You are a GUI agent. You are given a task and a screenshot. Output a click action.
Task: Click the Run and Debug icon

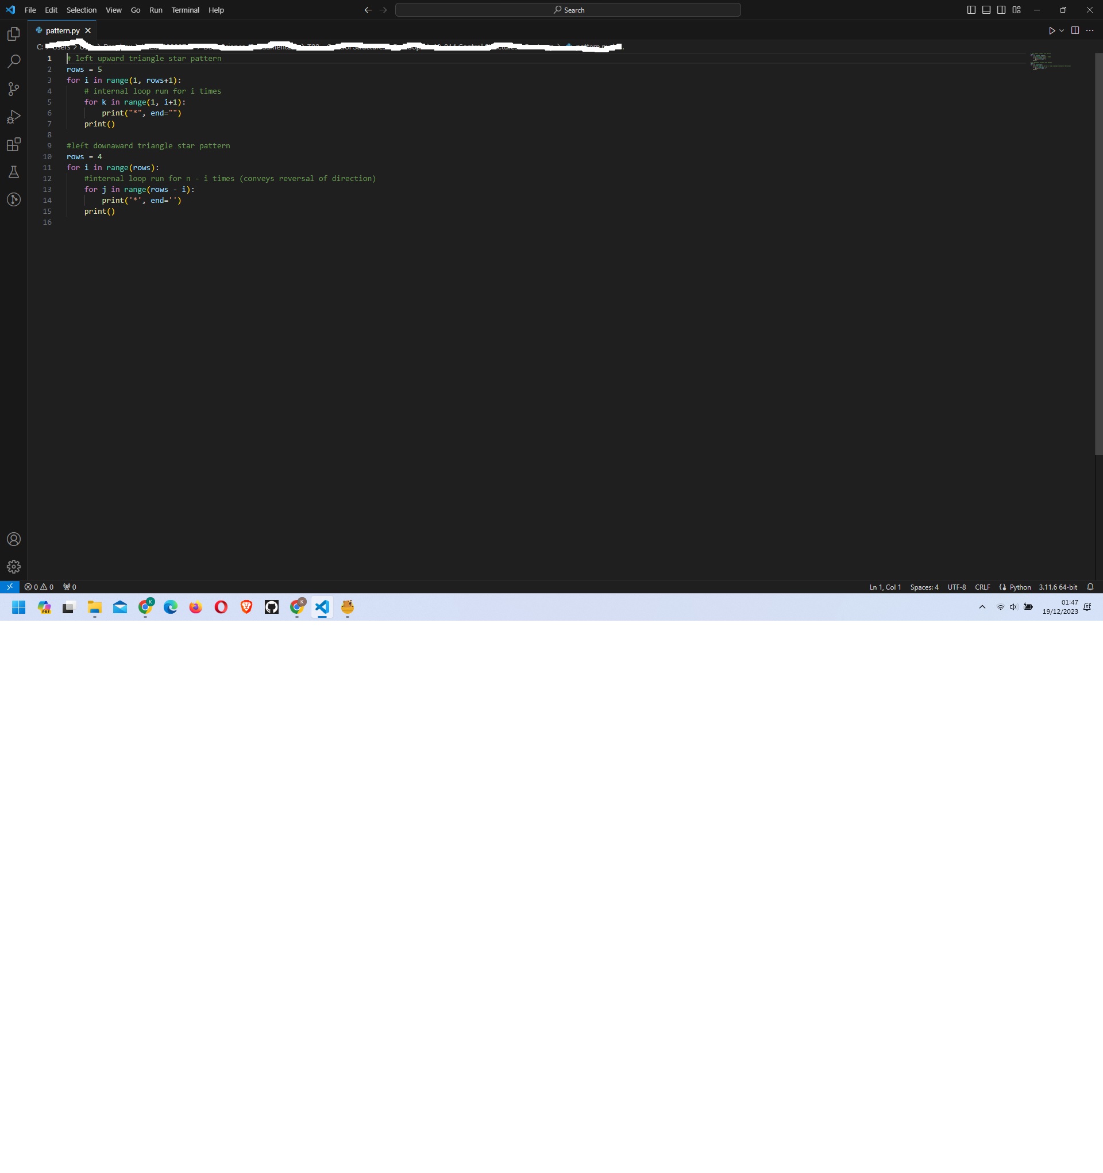coord(13,116)
